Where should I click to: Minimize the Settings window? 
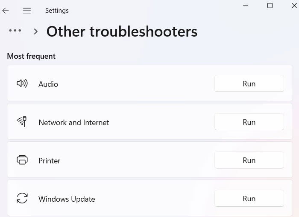(246, 6)
